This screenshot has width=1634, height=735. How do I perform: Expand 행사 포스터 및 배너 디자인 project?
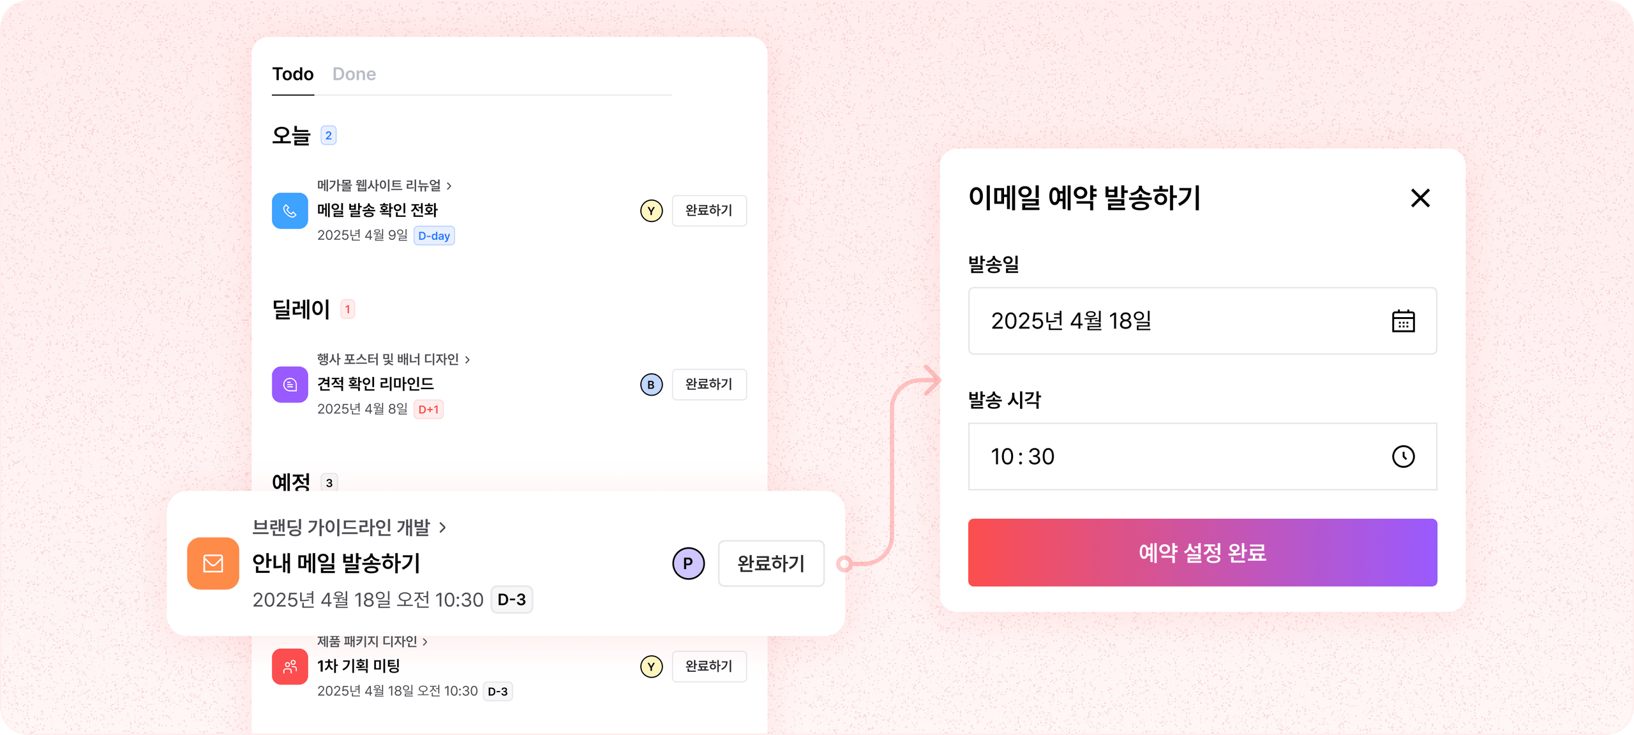tap(393, 359)
